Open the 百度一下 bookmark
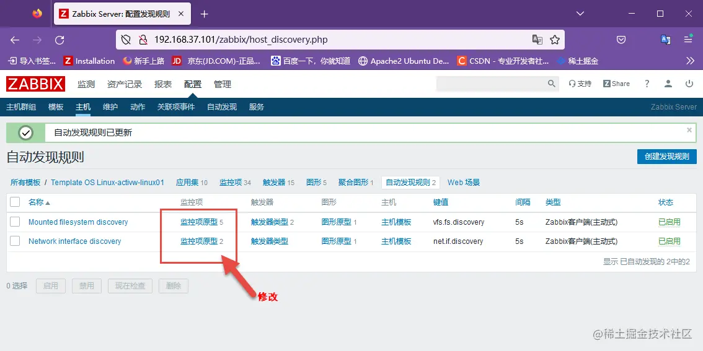This screenshot has height=351, width=703. tap(311, 61)
